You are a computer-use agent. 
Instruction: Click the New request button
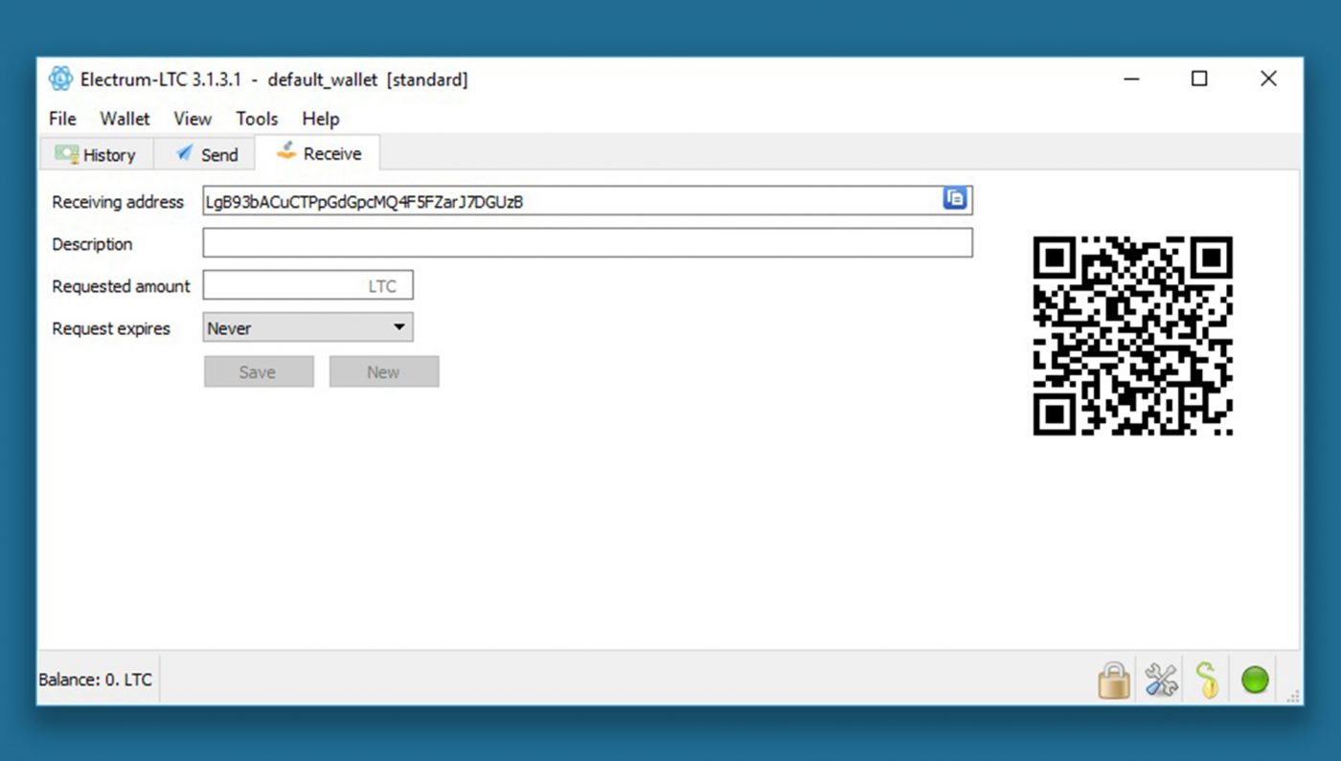tap(384, 371)
